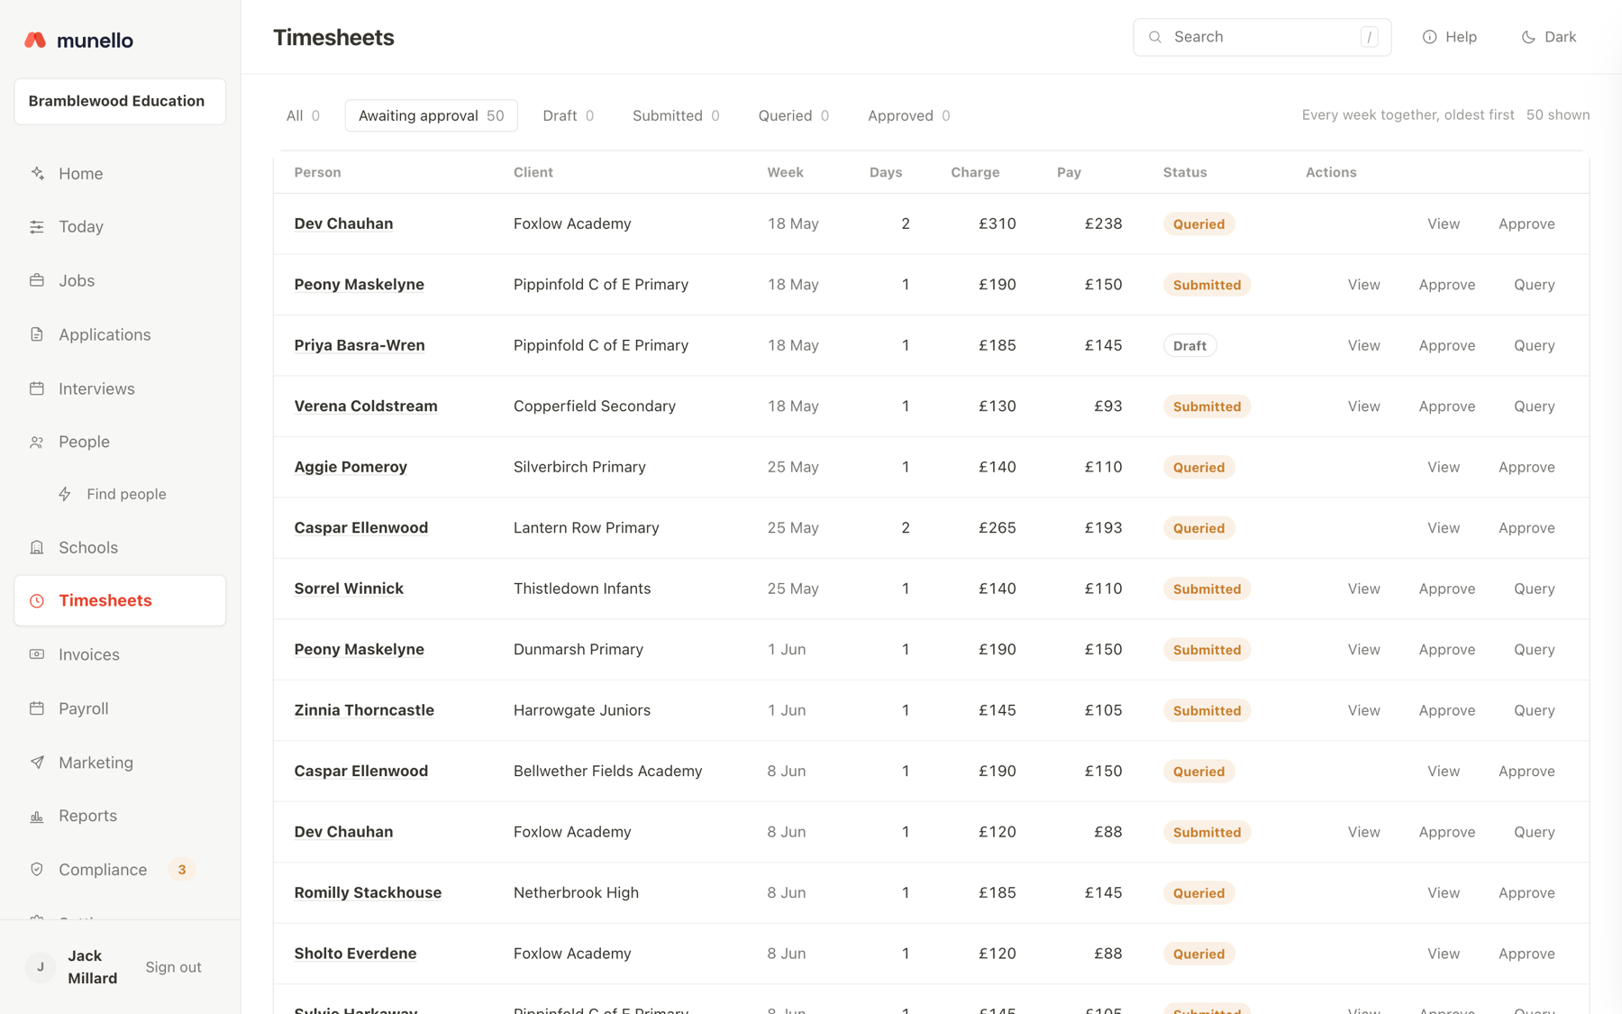Open the Queried tab
This screenshot has height=1014, width=1622.
tap(793, 115)
